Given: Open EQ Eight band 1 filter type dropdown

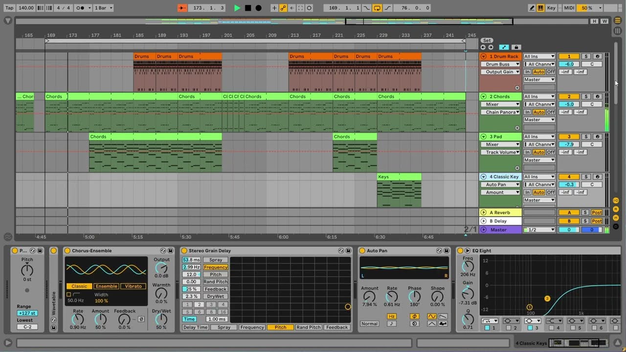Looking at the screenshot, I should pyautogui.click(x=490, y=321).
